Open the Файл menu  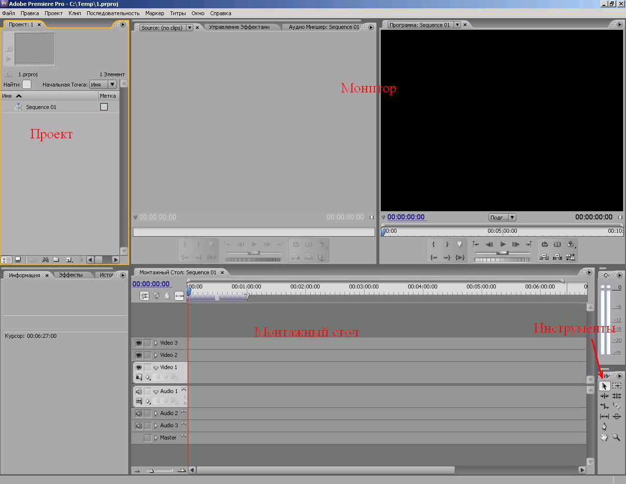[x=9, y=13]
